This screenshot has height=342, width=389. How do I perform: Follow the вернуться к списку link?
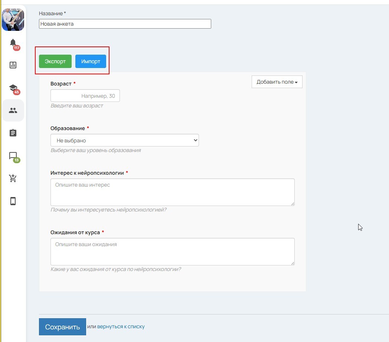pyautogui.click(x=121, y=327)
